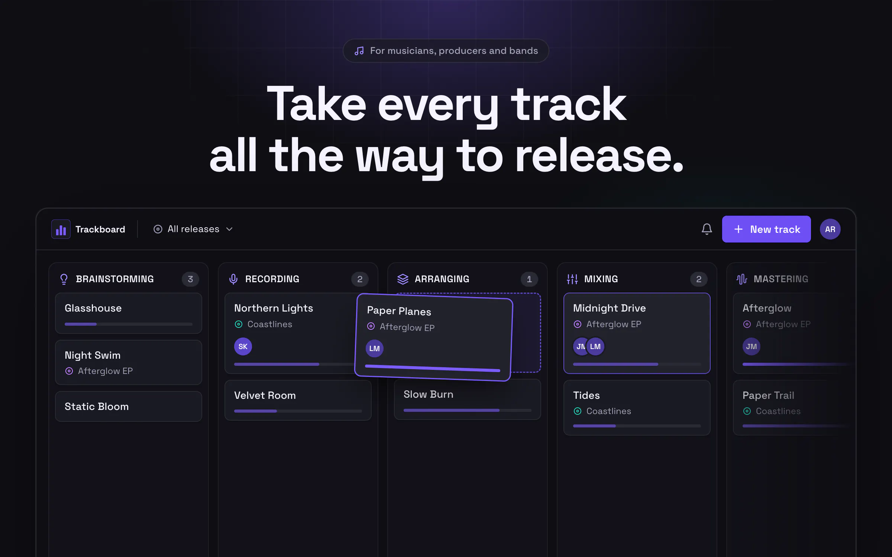Click the Recording microphone icon
The width and height of the screenshot is (892, 557).
pos(233,279)
